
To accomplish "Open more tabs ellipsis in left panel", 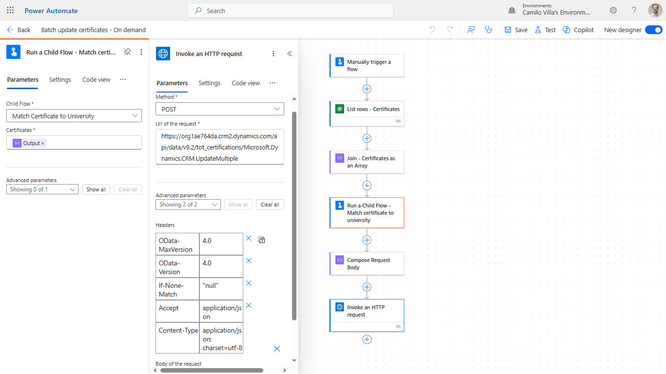I will tap(123, 79).
